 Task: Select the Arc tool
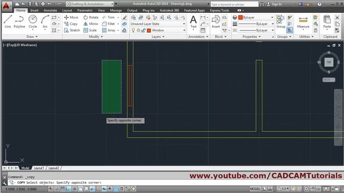click(45, 21)
